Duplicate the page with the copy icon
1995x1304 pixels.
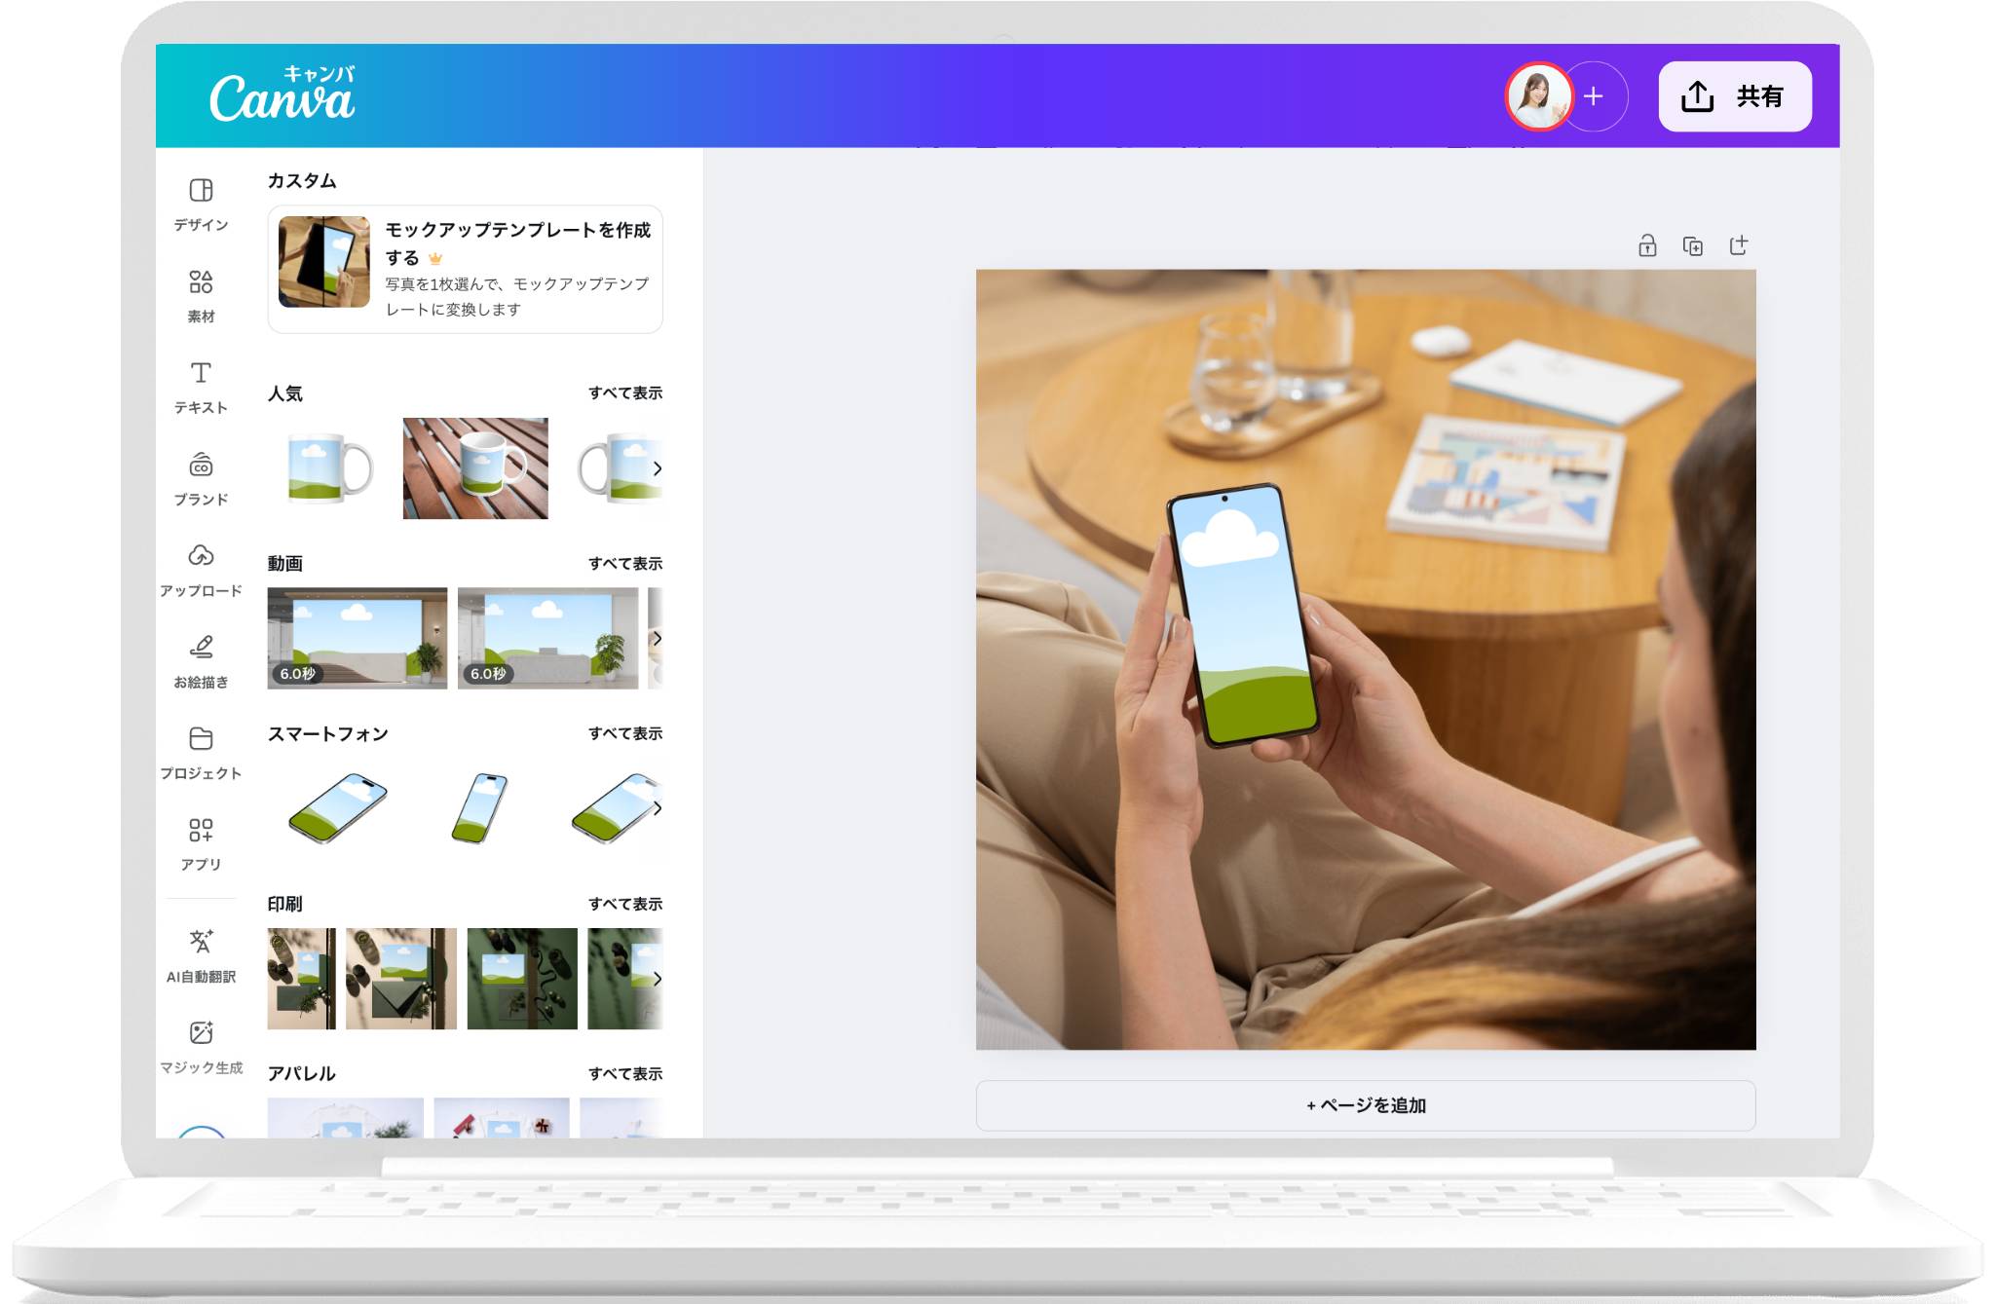point(1693,245)
